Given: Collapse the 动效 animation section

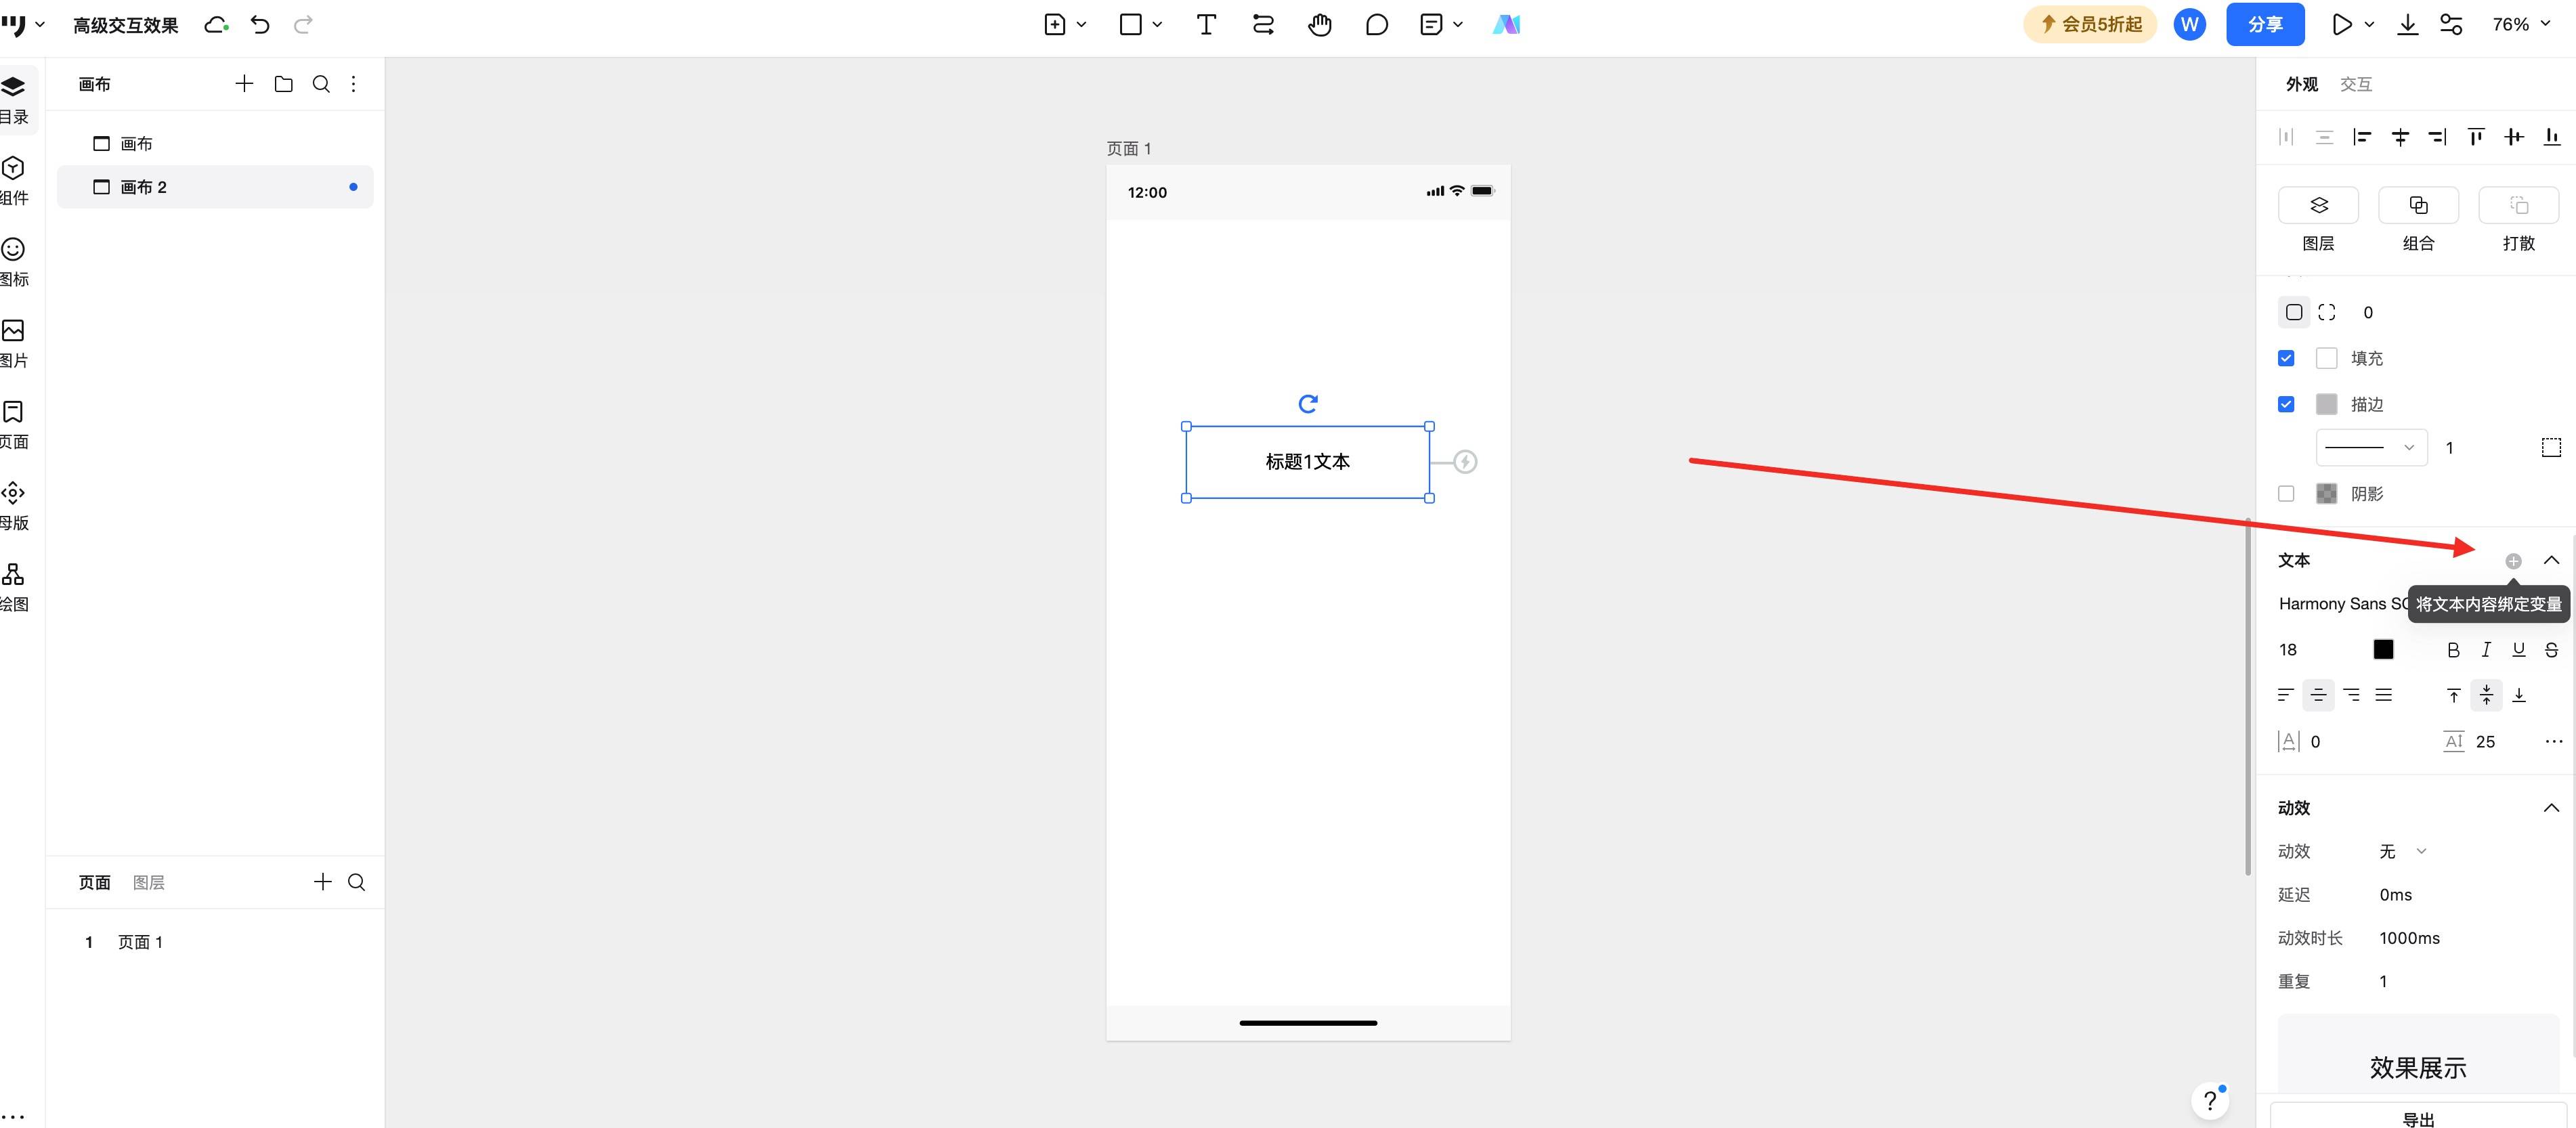Looking at the screenshot, I should pos(2551,808).
